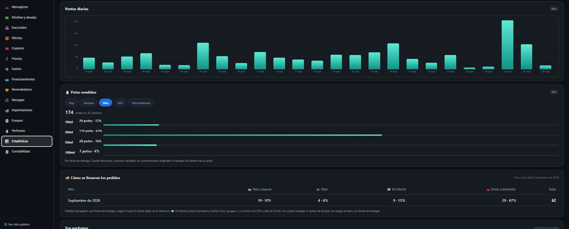
Task: Click the "29 potes · 17%" value
Action: [x=90, y=121]
